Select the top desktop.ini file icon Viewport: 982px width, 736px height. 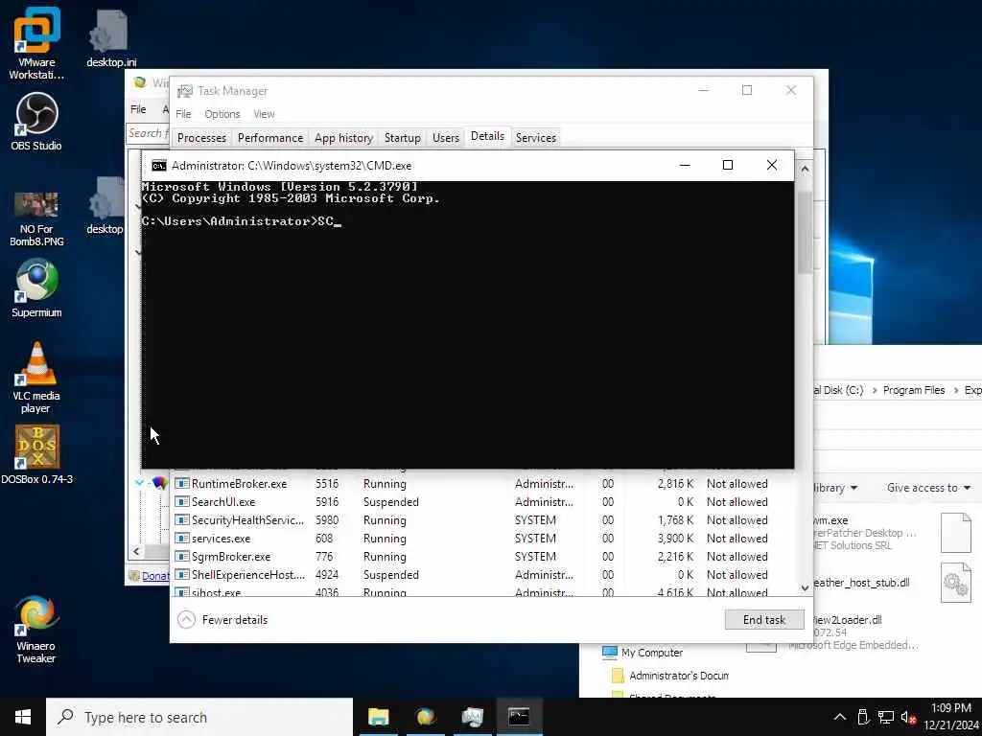point(111,38)
